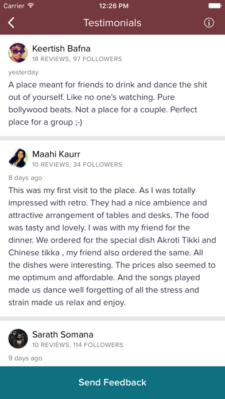This screenshot has height=399, width=225.
Task: Tap the '9 days ago' timestamp
Action: 25,358
